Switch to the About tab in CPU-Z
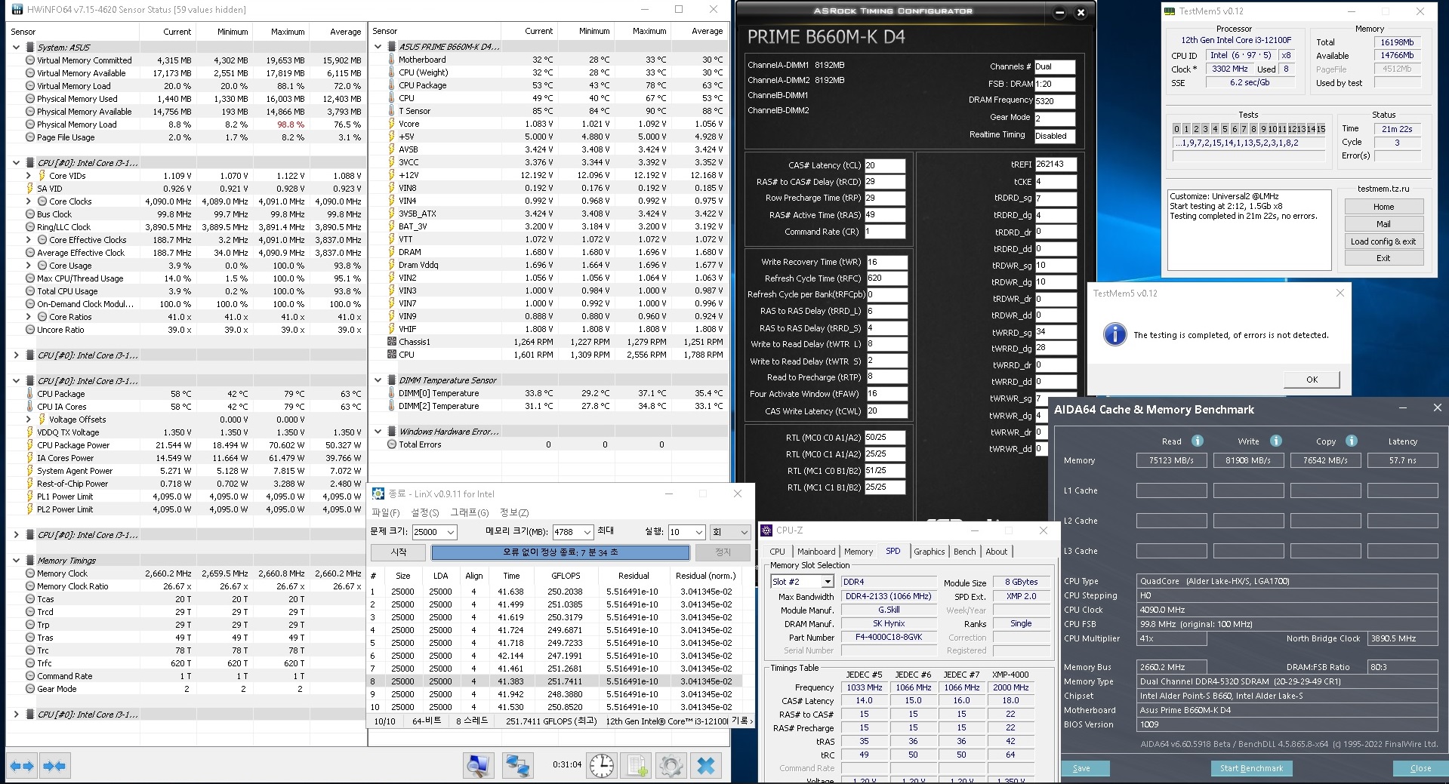1449x784 pixels. tap(996, 552)
